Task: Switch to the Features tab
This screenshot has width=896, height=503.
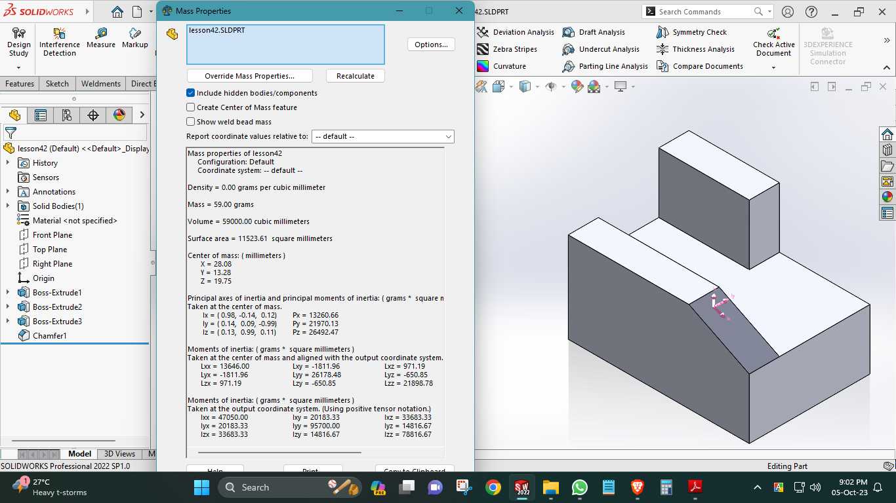Action: (20, 84)
